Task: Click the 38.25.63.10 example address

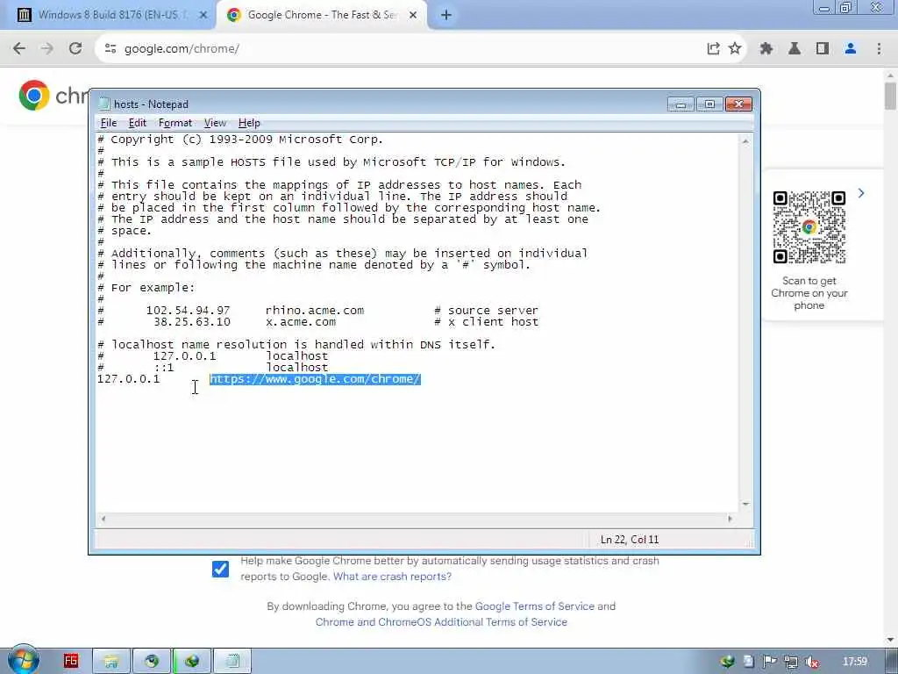Action: click(192, 321)
